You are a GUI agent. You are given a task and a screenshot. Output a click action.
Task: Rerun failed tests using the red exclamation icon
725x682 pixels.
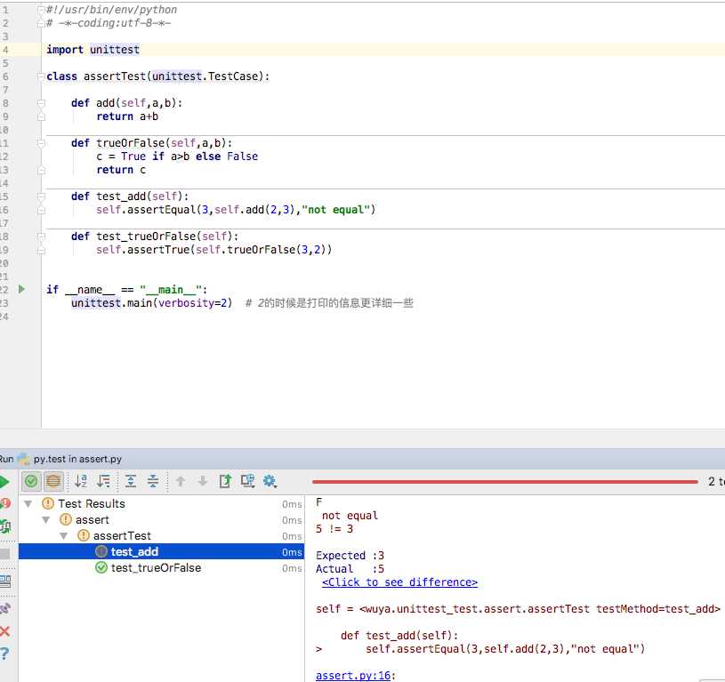pos(4,503)
